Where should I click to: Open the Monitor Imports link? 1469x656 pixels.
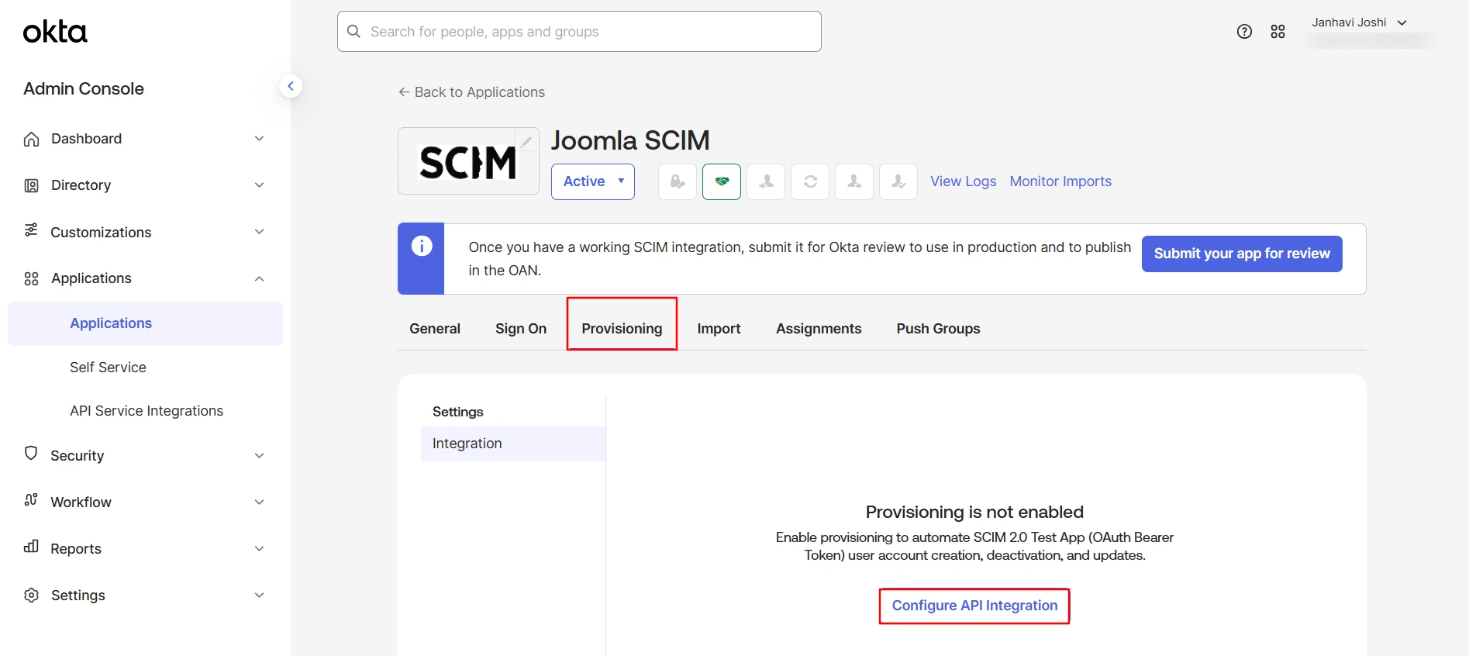[1060, 181]
